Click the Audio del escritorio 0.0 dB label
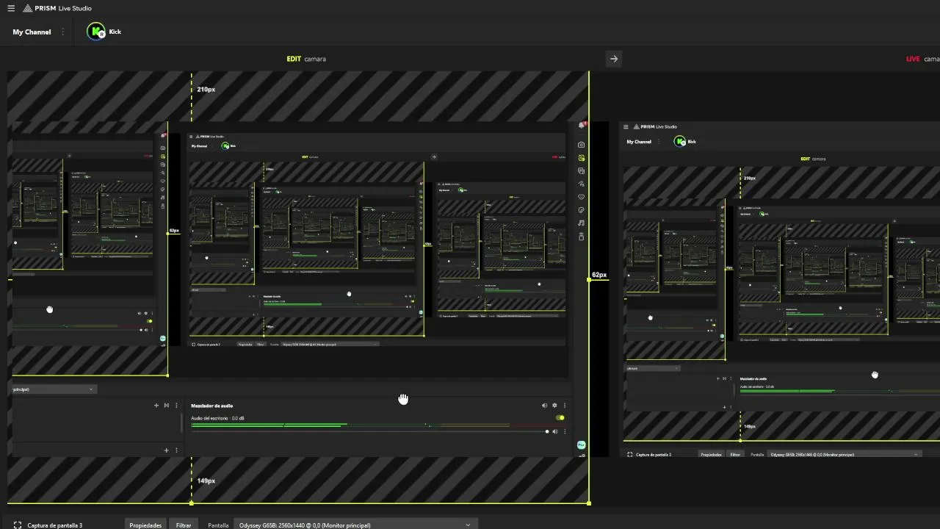 point(217,418)
